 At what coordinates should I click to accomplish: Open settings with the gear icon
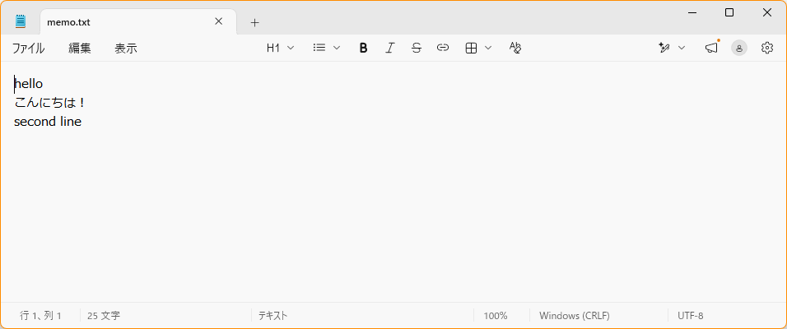pyautogui.click(x=767, y=48)
